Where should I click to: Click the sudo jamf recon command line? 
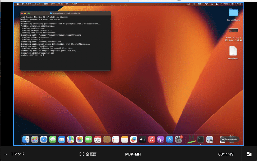coord(40,19)
